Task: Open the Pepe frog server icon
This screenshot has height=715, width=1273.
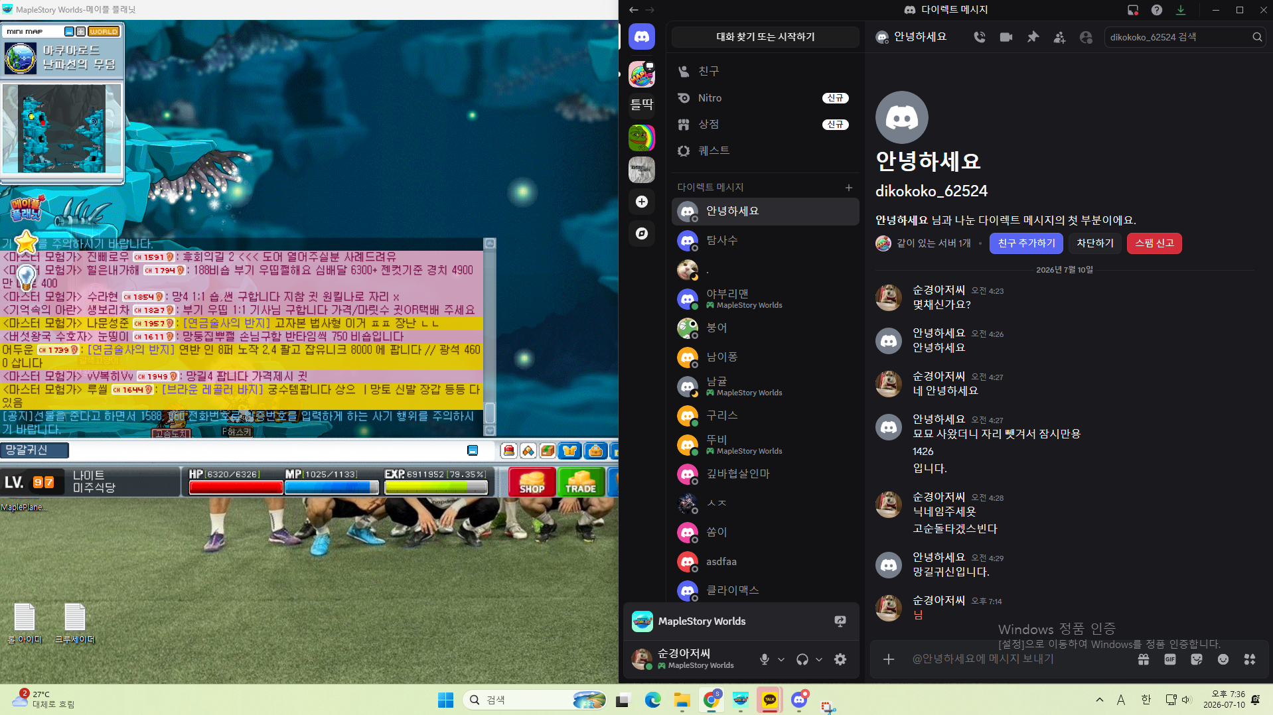Action: coord(641,138)
